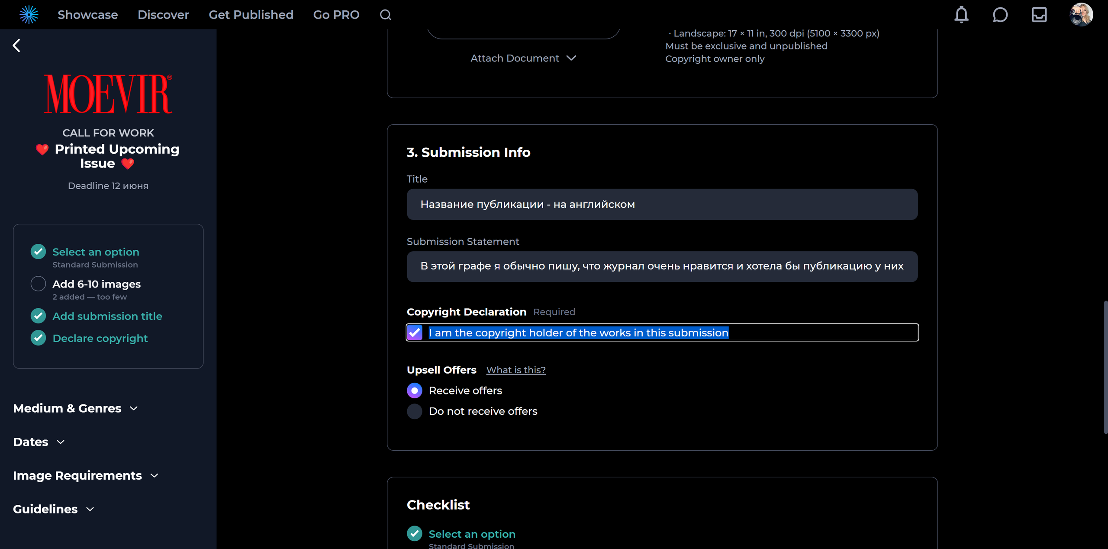Screen dimensions: 1108x549
Task: Click the blue starburst site logo
Action: (29, 15)
